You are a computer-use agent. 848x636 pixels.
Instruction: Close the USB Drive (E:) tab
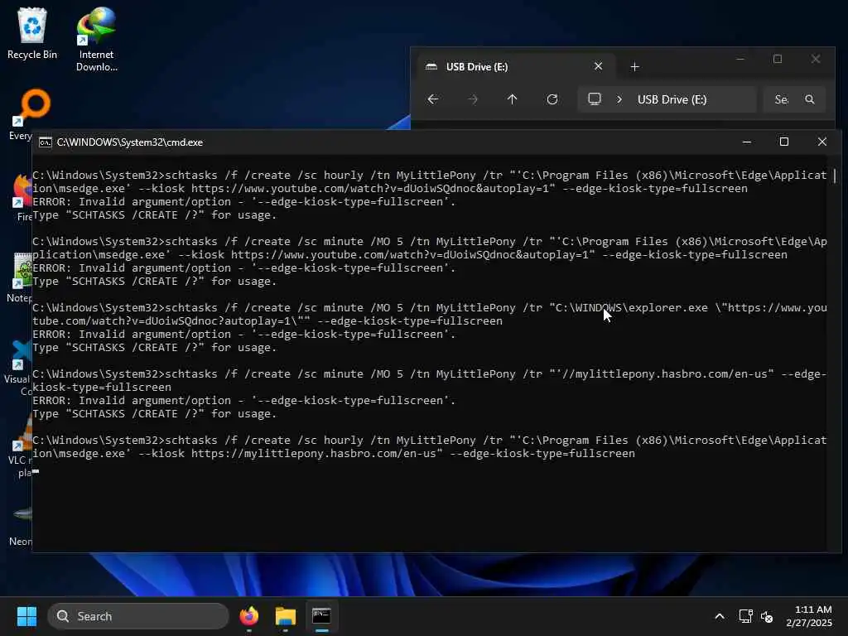(x=598, y=66)
